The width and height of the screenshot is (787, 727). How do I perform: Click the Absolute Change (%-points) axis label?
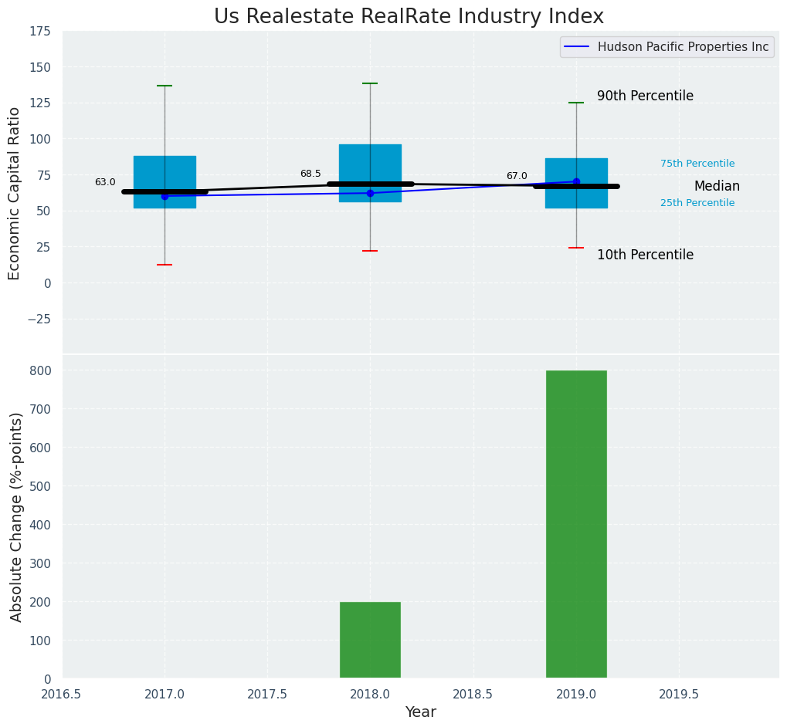click(x=16, y=516)
